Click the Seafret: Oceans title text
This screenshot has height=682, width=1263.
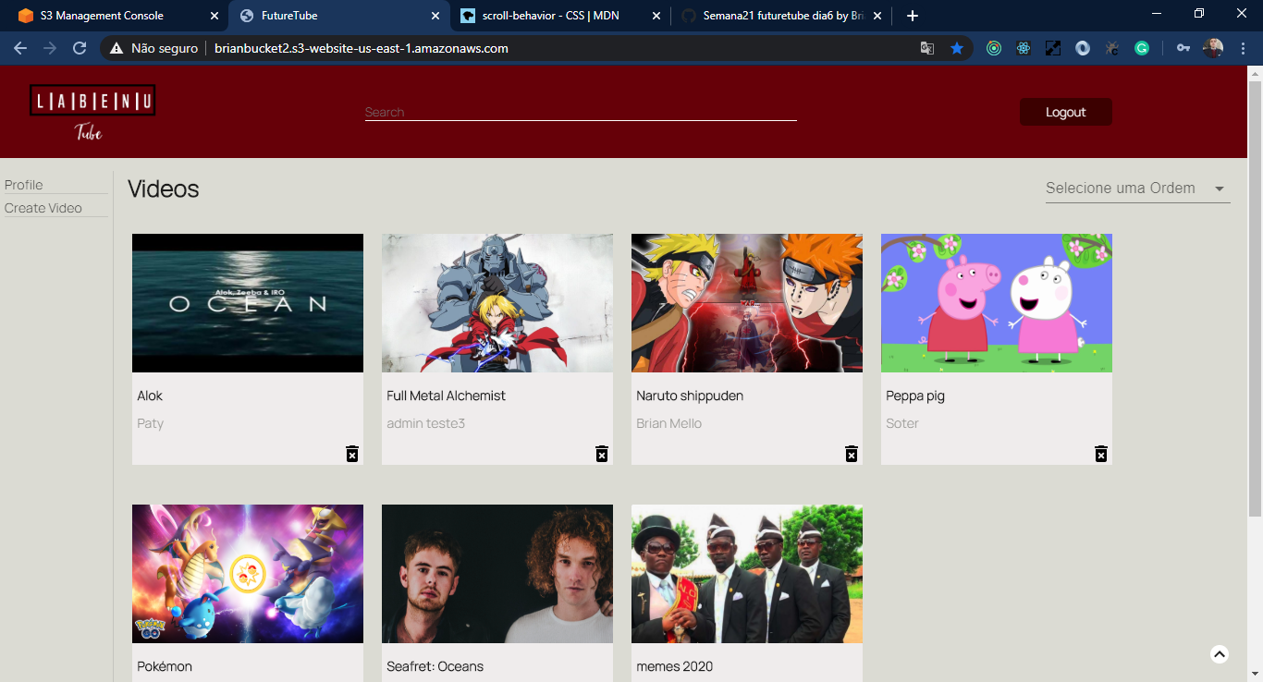435,666
